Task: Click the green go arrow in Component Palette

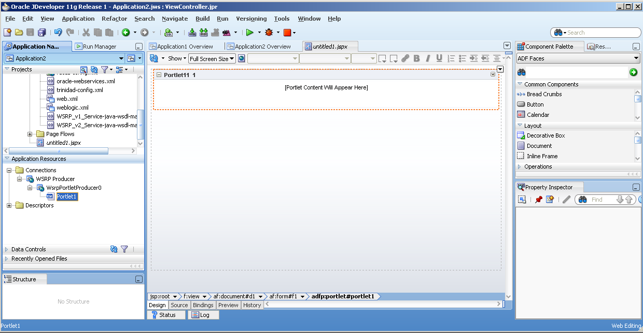Action: point(633,72)
